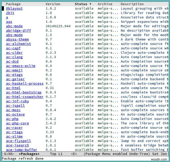Open the ac-cider package link
This screenshot has width=170, height=162.
pos(14,53)
